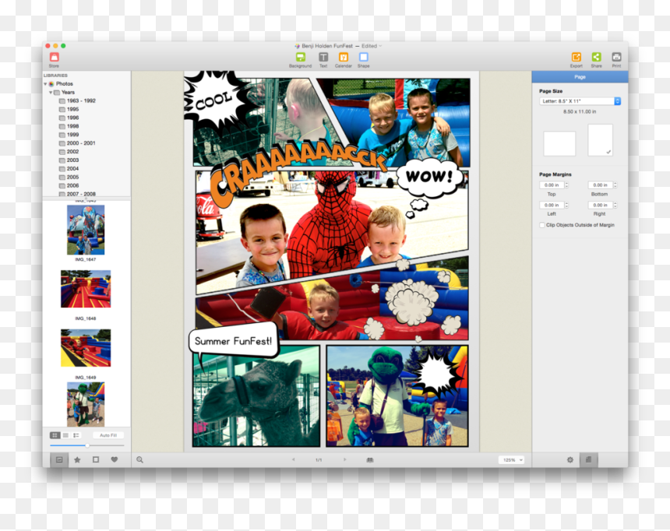Click the zoom magnifier icon
This screenshot has height=531, width=670.
139,459
